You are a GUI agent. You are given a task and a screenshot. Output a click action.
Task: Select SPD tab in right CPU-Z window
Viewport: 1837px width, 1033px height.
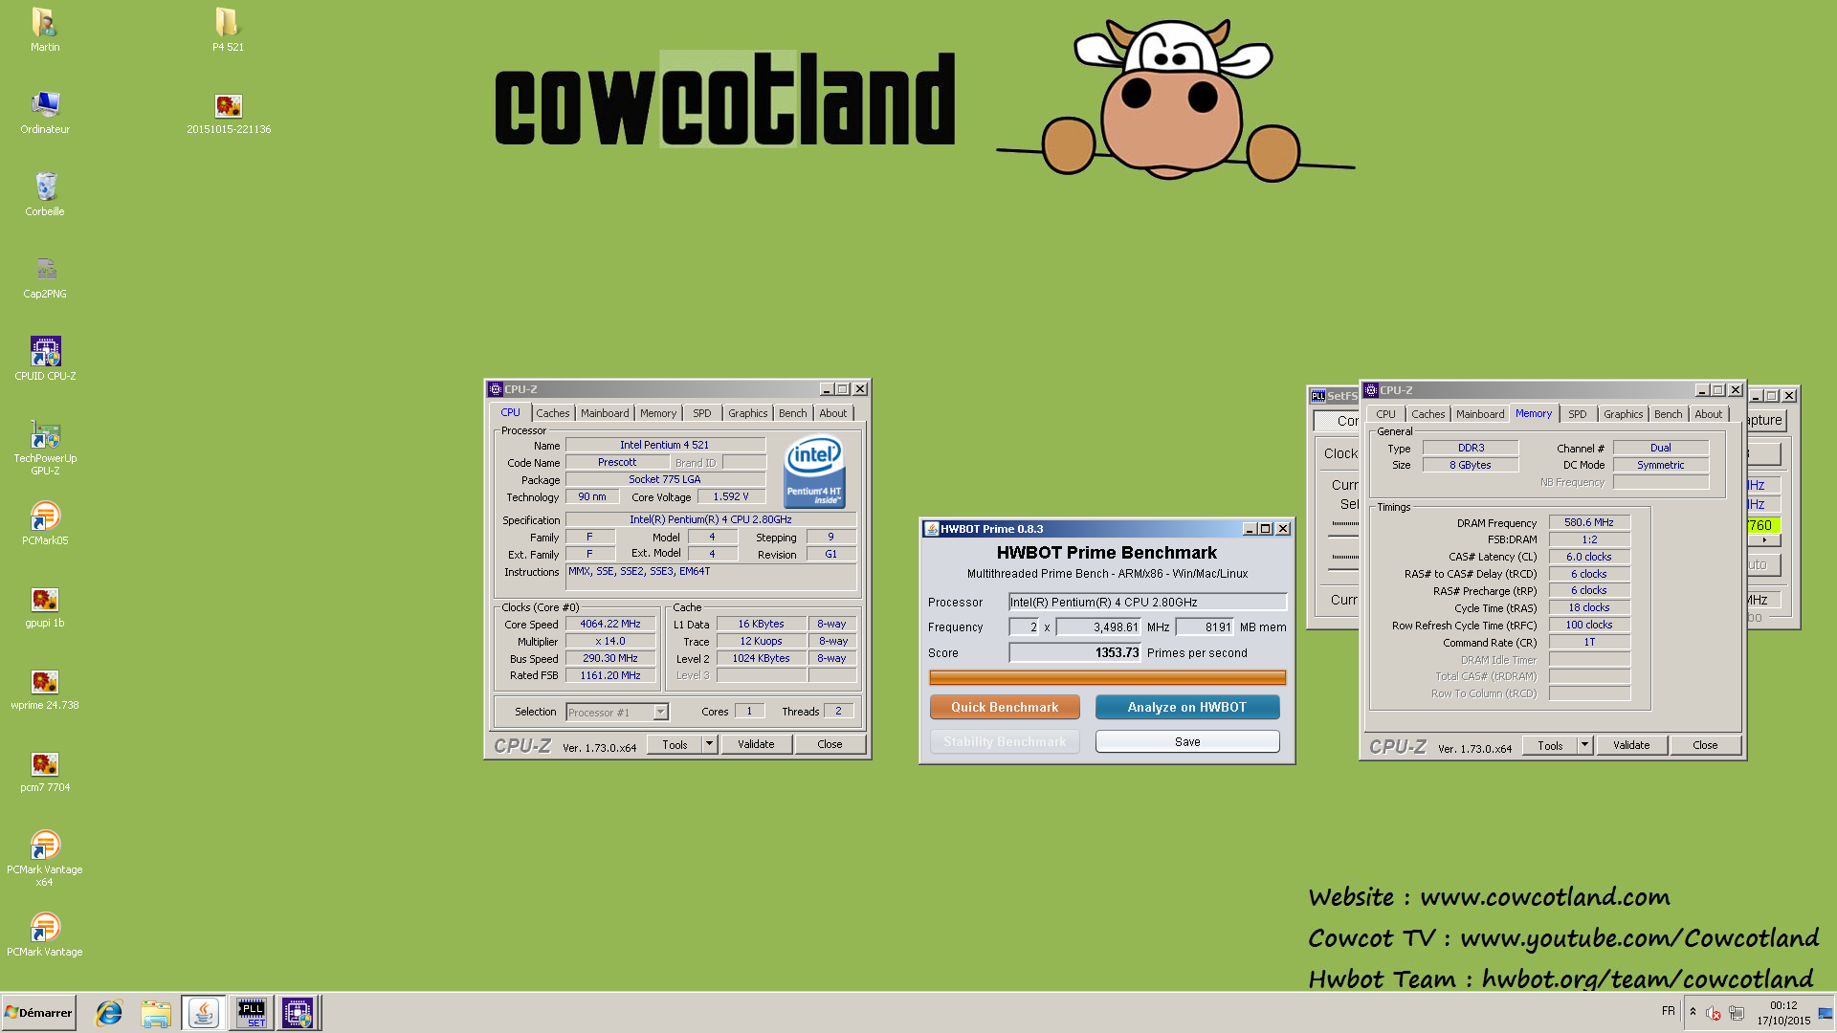(1578, 414)
